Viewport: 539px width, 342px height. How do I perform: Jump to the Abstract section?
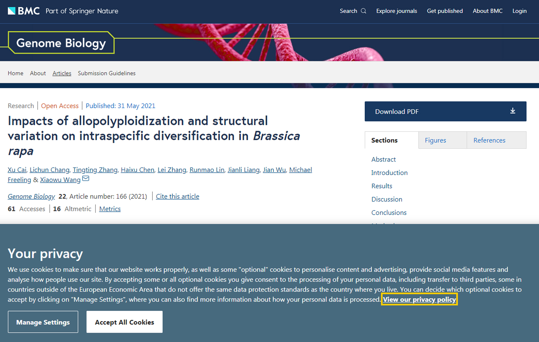pyautogui.click(x=383, y=159)
